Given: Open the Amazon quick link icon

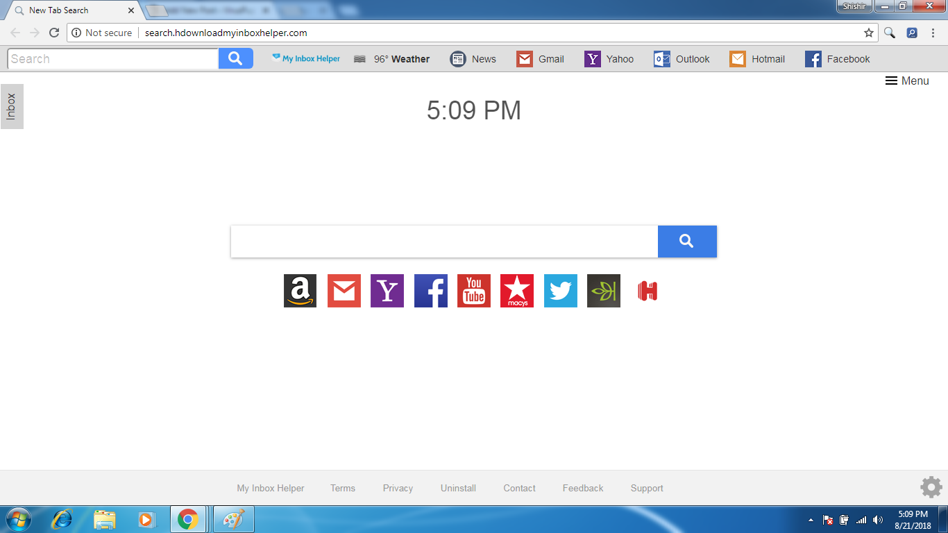Looking at the screenshot, I should [300, 291].
